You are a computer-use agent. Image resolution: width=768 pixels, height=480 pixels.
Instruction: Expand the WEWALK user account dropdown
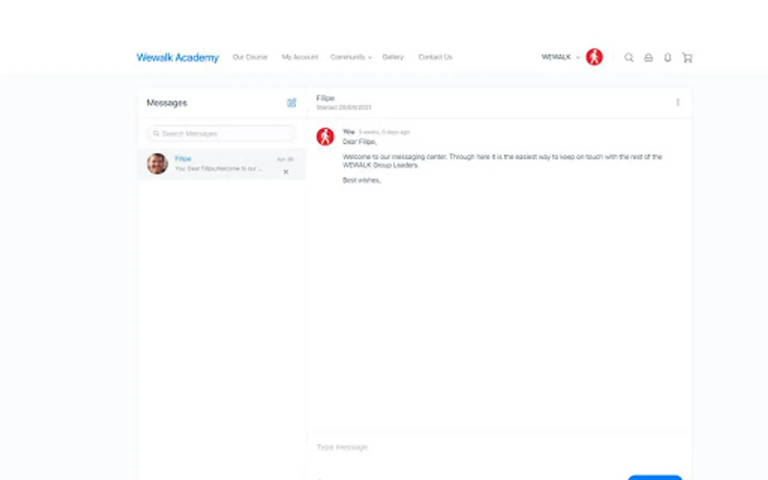tap(561, 57)
